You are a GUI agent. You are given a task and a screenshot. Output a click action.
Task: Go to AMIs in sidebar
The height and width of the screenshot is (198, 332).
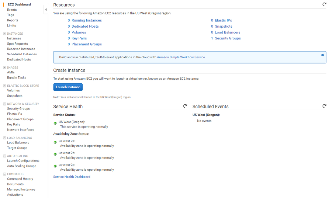[x=11, y=72]
